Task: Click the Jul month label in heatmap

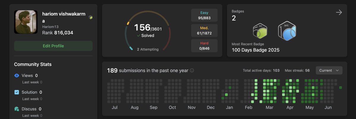Action: [115, 107]
